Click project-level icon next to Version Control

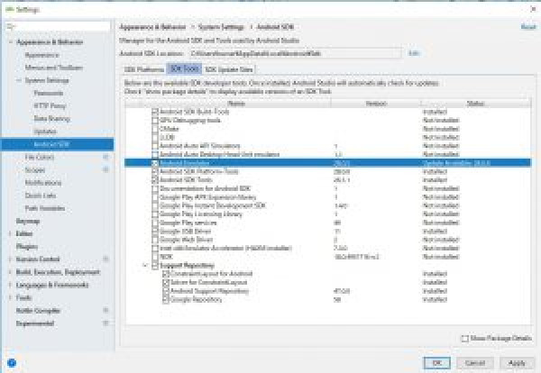point(105,259)
